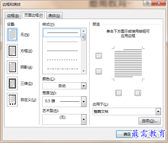168x143 pixels.
Task: Choose the solid line style
Action: point(62,33)
